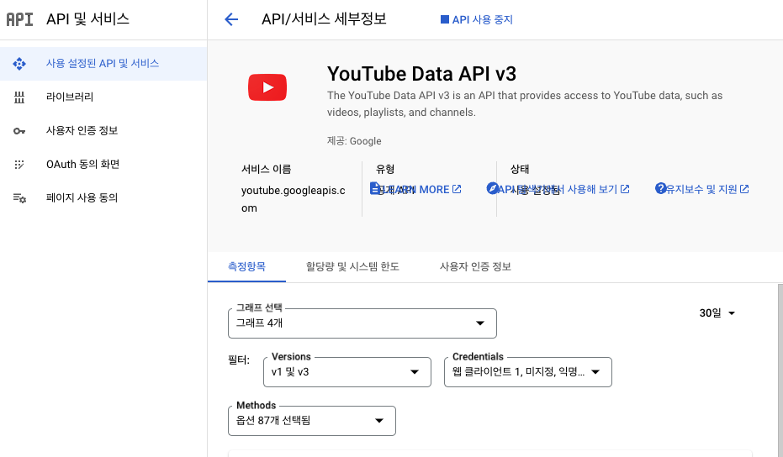This screenshot has height=457, width=783.
Task: Click the 유형 label
Action: point(385,169)
